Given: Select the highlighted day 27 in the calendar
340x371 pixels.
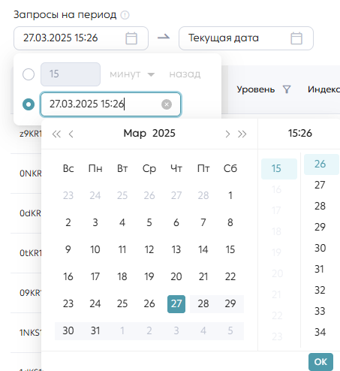Looking at the screenshot, I should [x=176, y=304].
